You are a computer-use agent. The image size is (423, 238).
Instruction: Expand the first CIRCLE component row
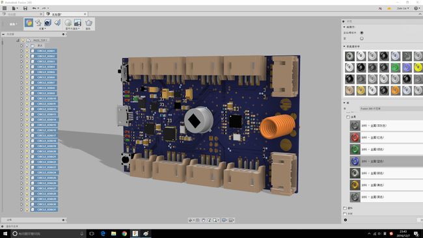(22, 51)
